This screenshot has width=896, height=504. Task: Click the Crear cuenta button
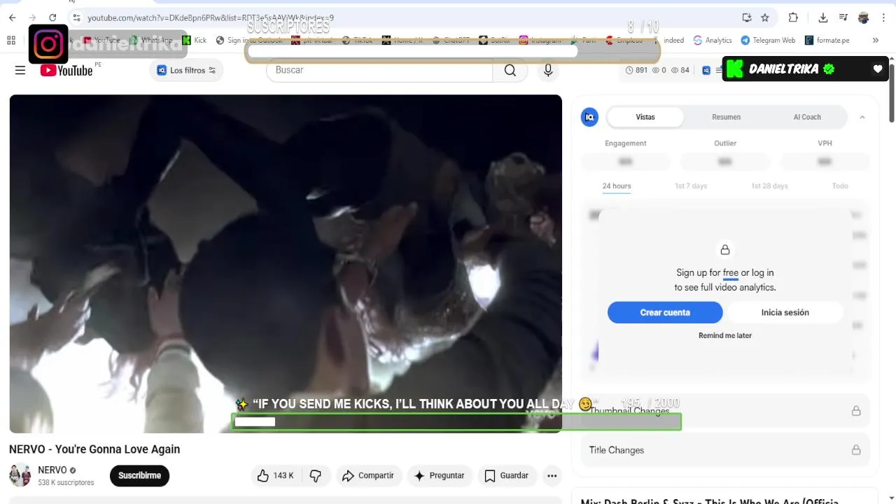click(665, 312)
